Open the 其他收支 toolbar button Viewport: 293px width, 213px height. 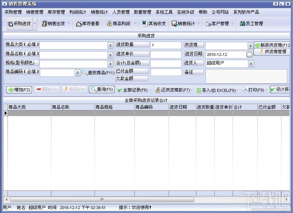click(x=154, y=23)
